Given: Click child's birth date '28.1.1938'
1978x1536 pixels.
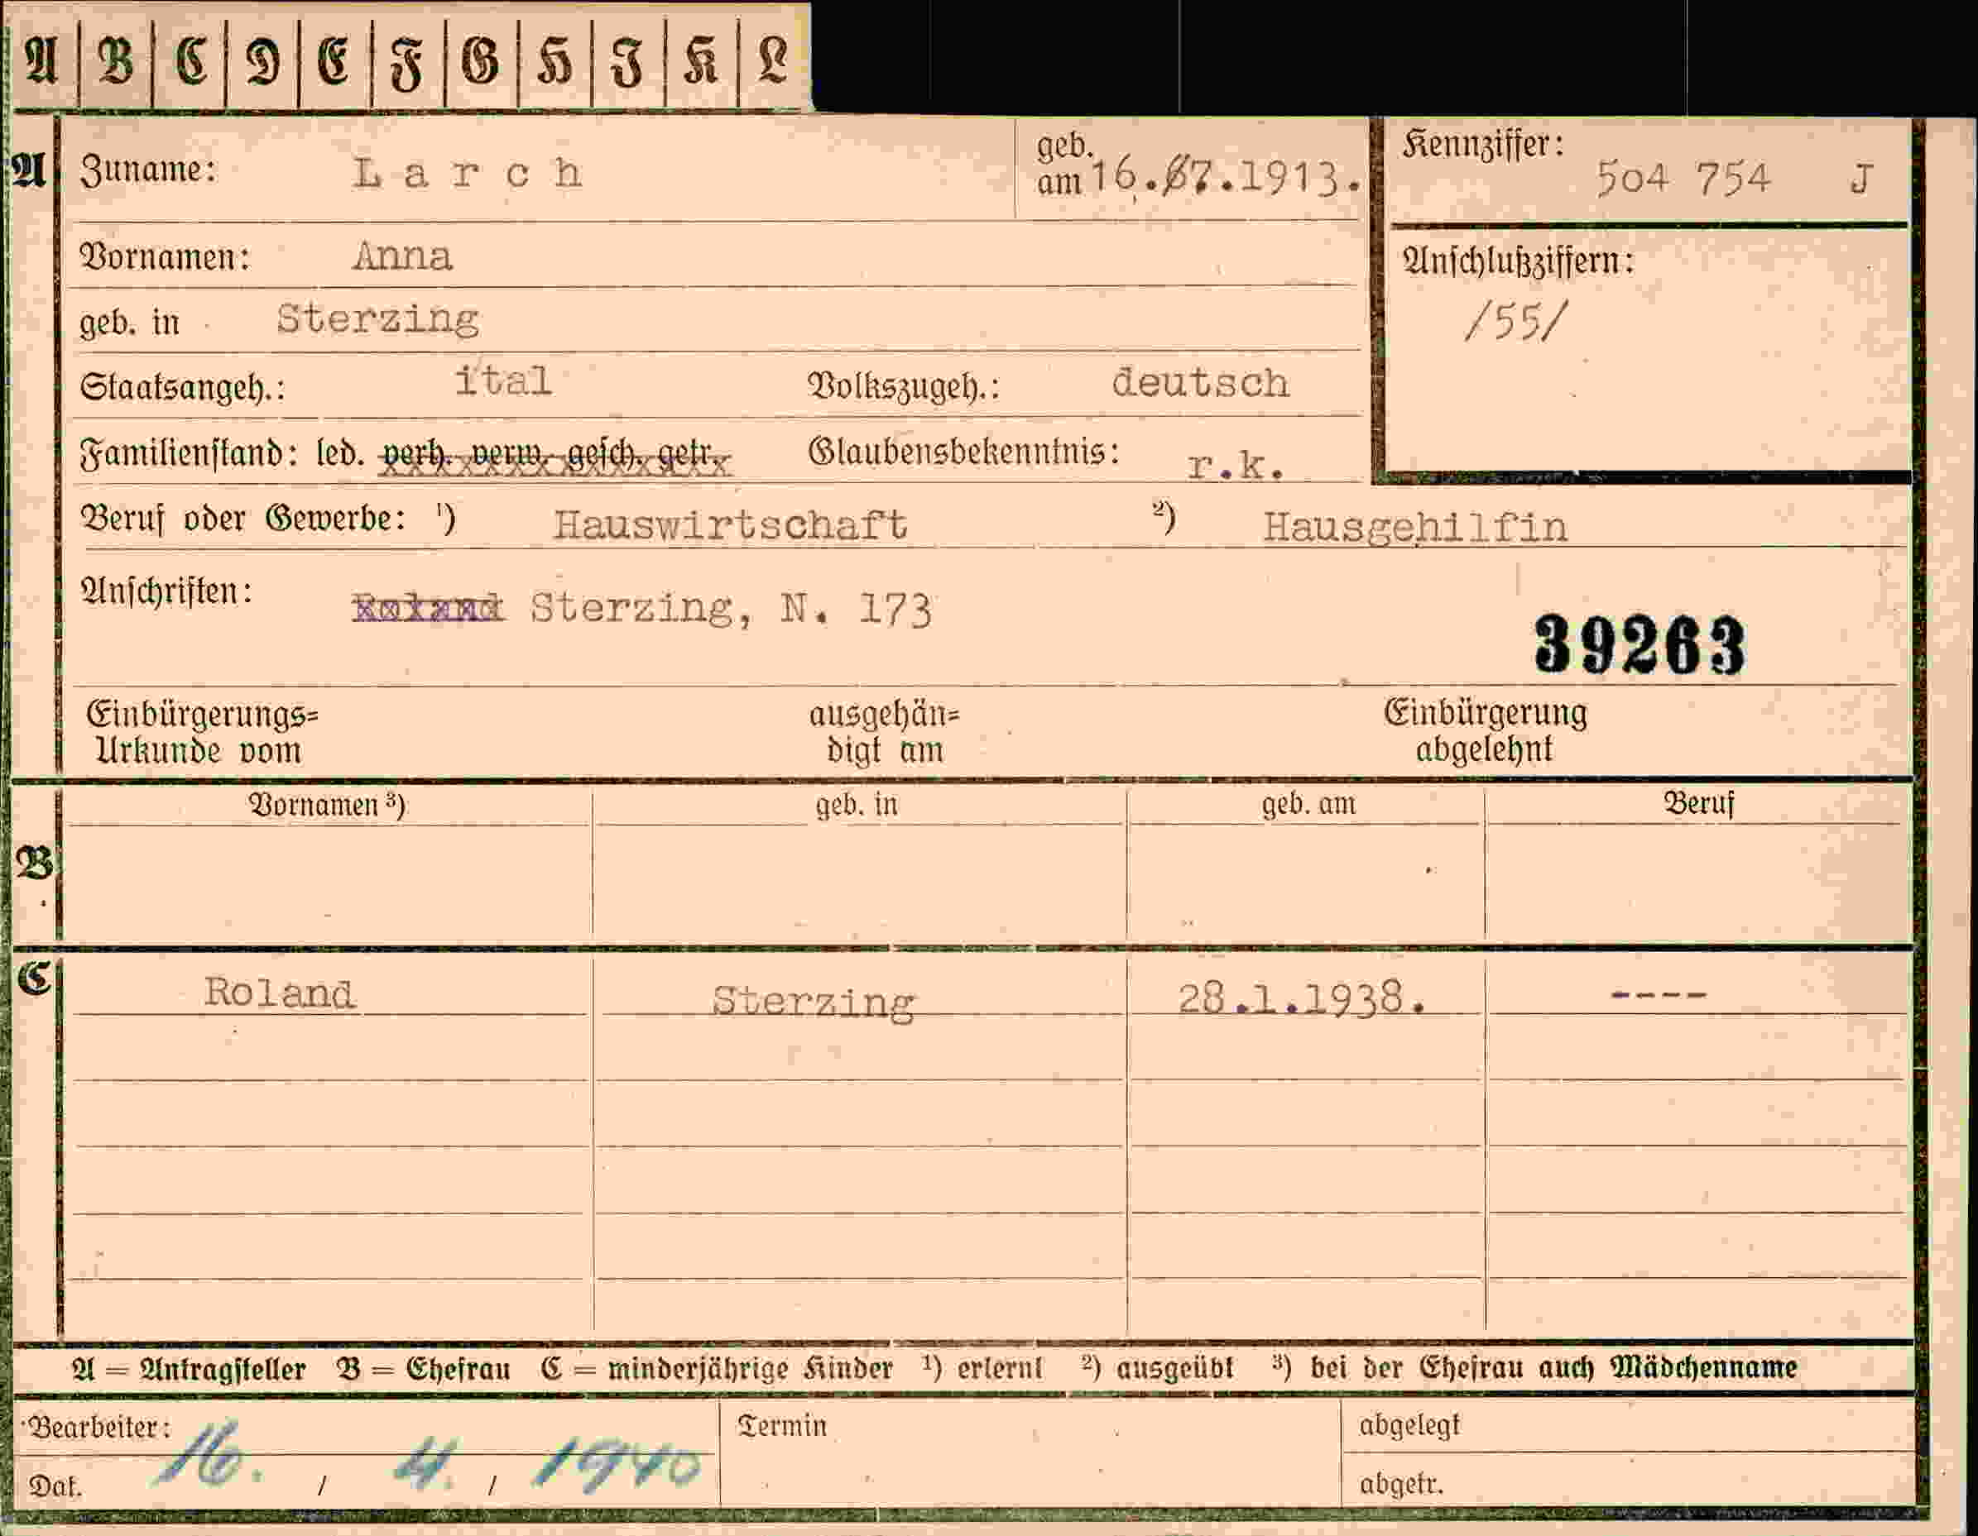Looking at the screenshot, I should [x=1302, y=998].
